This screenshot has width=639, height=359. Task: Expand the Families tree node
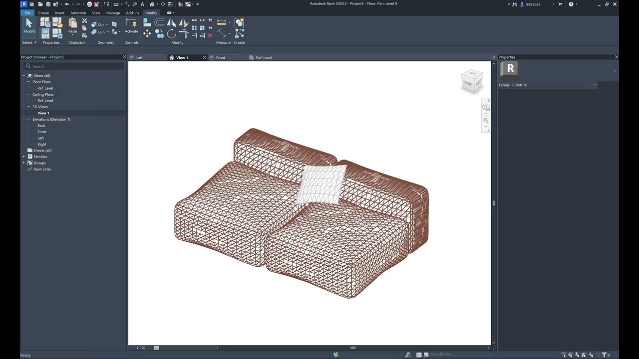point(23,157)
